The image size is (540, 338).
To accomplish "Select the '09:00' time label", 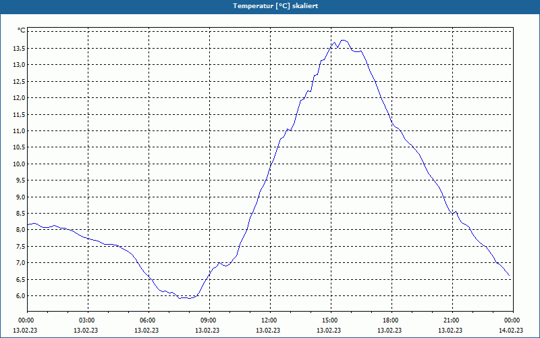I will 209,320.
